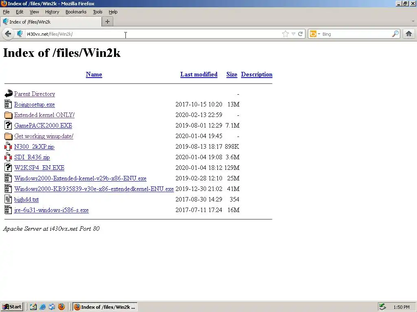This screenshot has height=312, width=417.
Task: Download W2KSP4_EN.EXE service pack
Action: point(40,168)
